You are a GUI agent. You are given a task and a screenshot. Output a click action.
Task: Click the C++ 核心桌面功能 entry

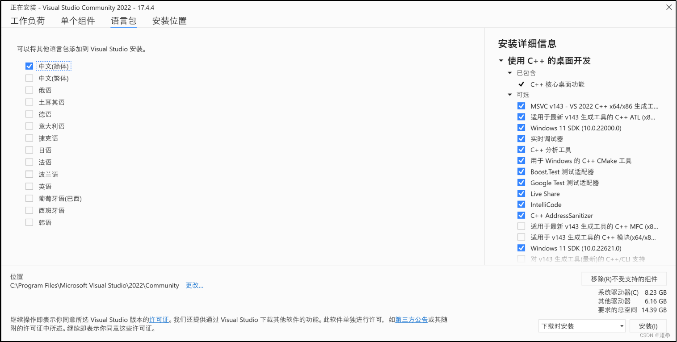coord(557,84)
